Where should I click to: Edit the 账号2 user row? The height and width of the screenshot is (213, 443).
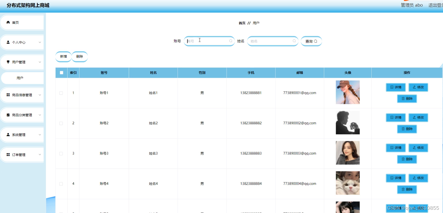(x=418, y=117)
